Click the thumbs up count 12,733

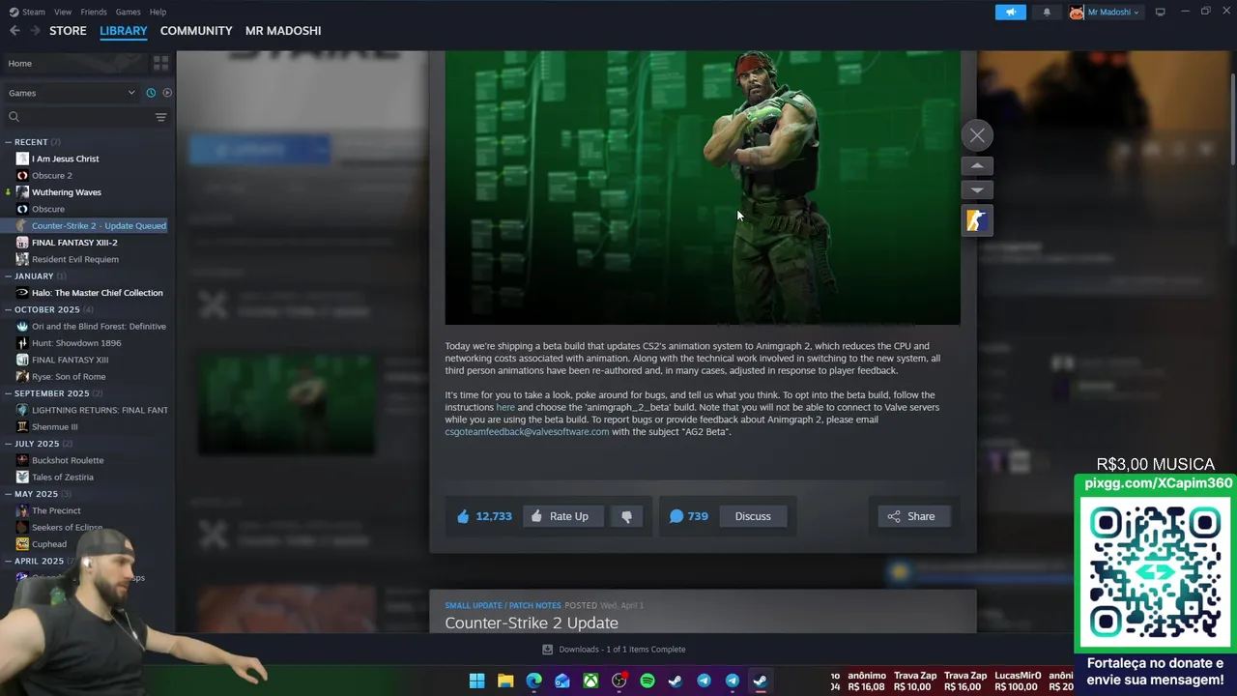point(485,516)
